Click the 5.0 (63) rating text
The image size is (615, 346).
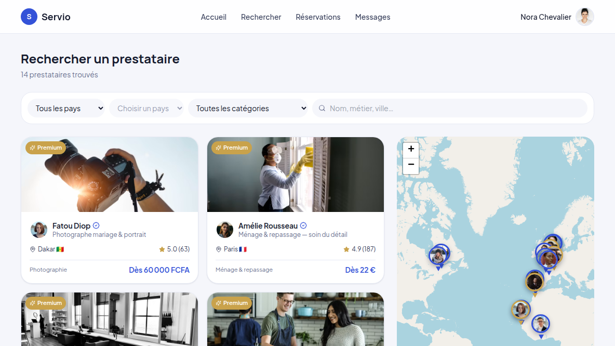pyautogui.click(x=179, y=249)
